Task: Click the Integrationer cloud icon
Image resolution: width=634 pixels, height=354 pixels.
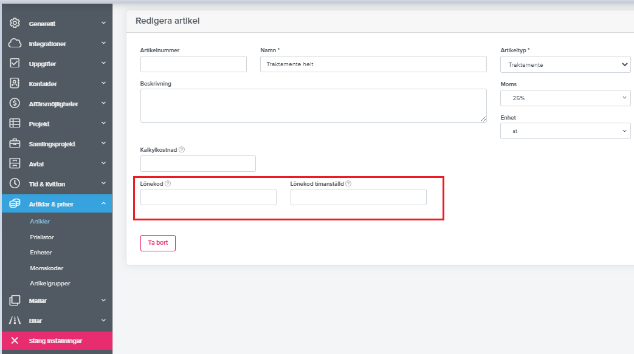Action: (15, 44)
